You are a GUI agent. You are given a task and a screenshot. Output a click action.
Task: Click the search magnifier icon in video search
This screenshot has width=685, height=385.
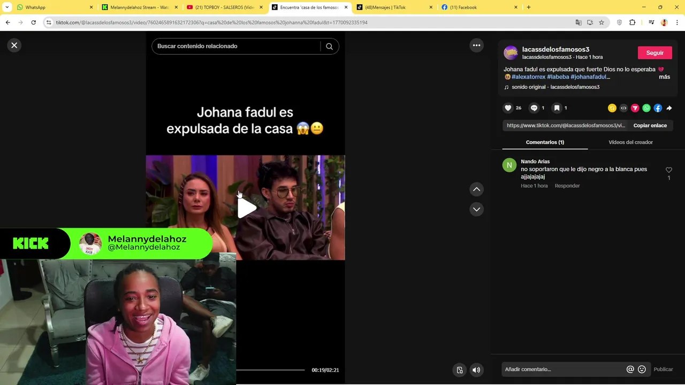329,46
